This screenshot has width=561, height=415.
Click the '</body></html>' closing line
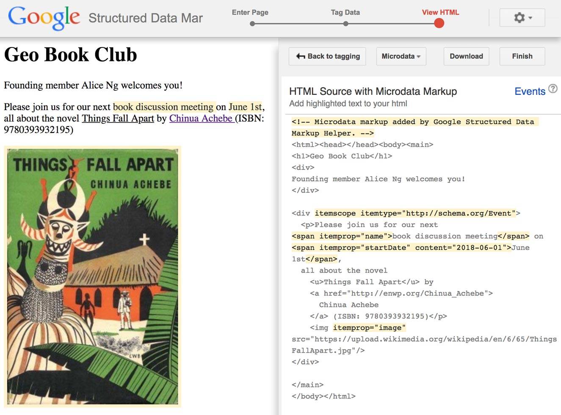[x=323, y=396]
